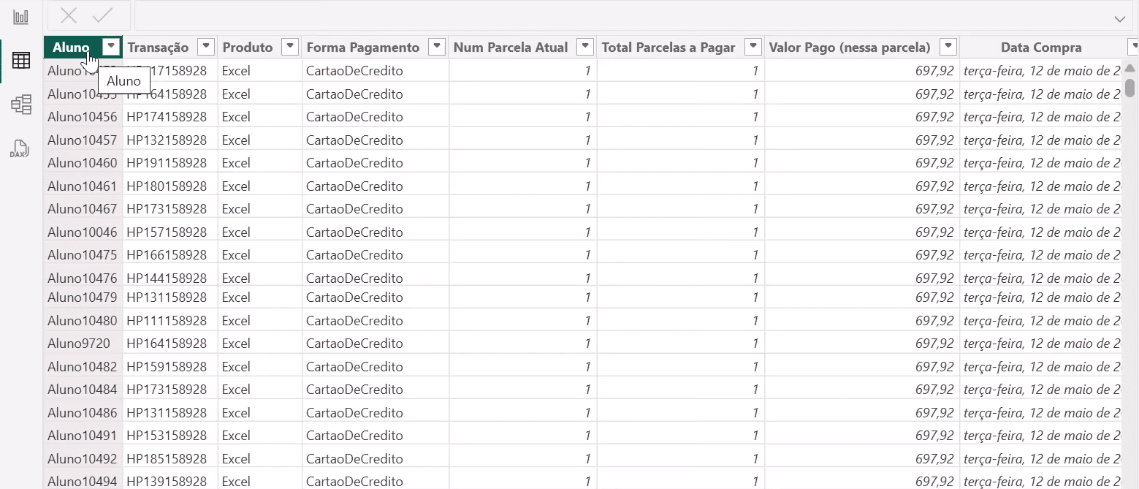Select the Excel cell in Aluno10460 row
Viewport: 1139px width, 489px height.
click(260, 162)
